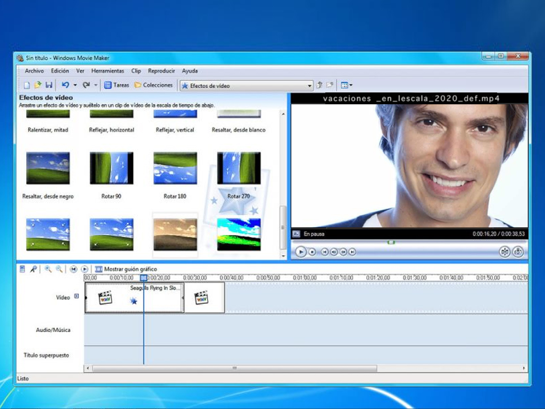Image resolution: width=545 pixels, height=409 pixels.
Task: Click the horizontal timeline scrollbar
Action: click(234, 368)
